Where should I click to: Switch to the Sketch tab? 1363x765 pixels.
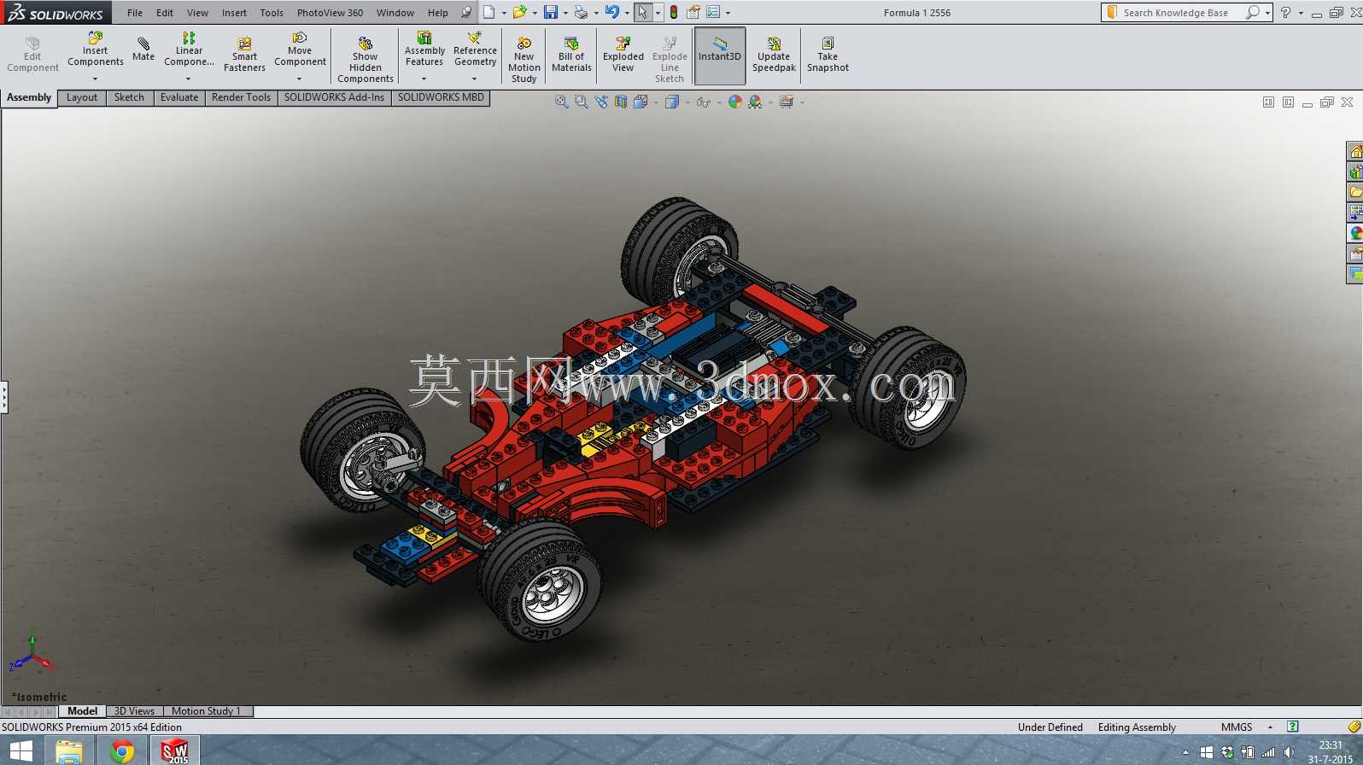point(129,97)
